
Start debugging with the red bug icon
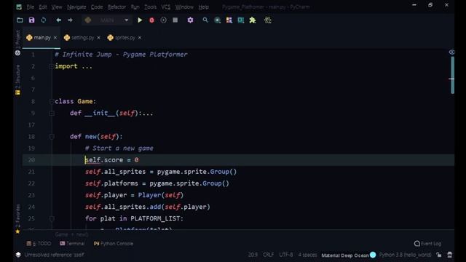[x=152, y=20]
